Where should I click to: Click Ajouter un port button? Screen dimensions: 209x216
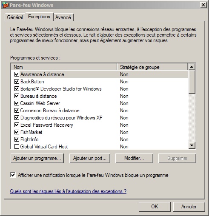pyautogui.click(x=90, y=158)
